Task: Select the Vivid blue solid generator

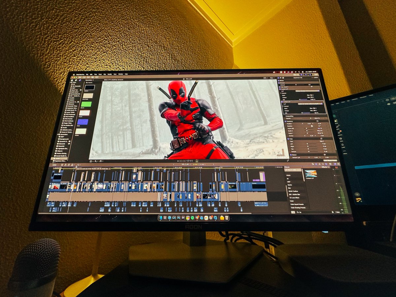Action: tap(82, 122)
